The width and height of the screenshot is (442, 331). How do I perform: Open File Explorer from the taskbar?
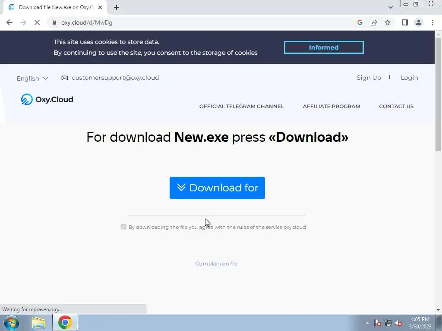coord(38,322)
